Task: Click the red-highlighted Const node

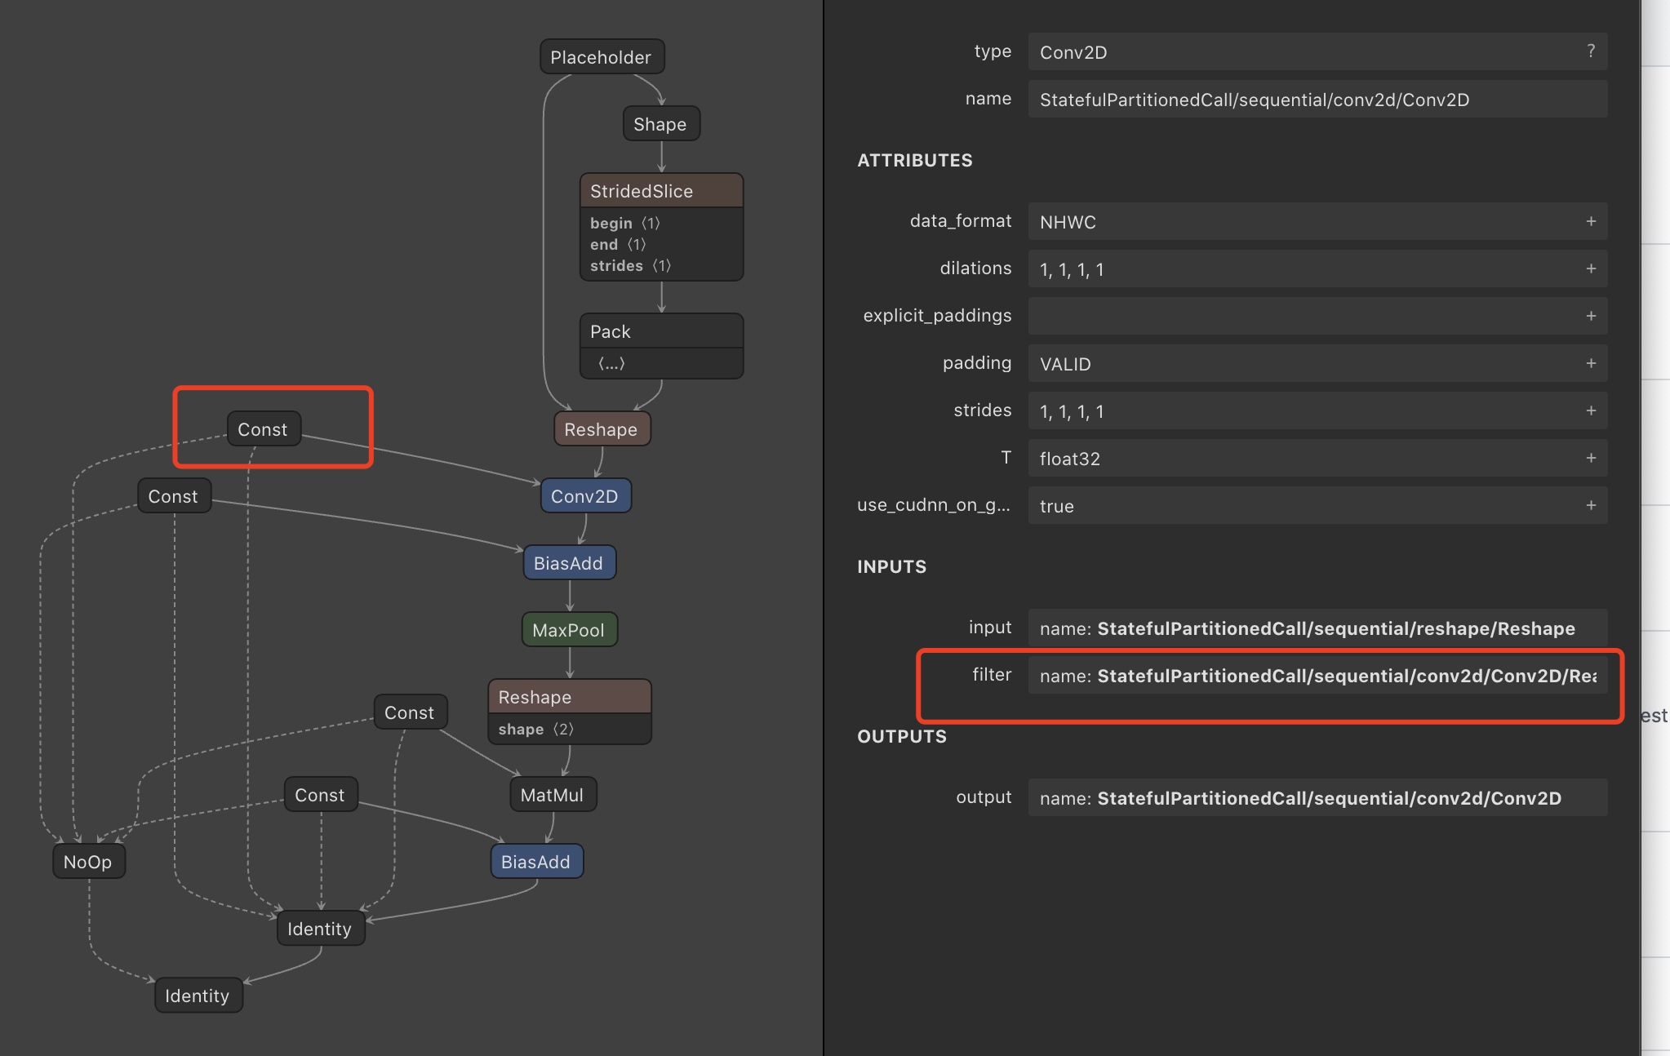Action: [x=264, y=428]
